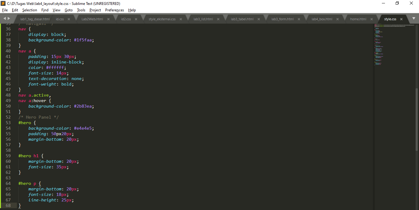Place cursor on color value #e4e4e5

tap(83, 128)
